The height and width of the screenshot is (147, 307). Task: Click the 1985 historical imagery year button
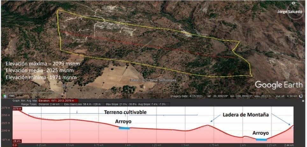pyautogui.click(x=11, y=96)
